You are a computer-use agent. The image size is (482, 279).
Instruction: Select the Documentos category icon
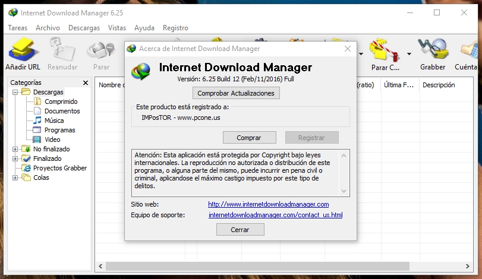pos(37,111)
